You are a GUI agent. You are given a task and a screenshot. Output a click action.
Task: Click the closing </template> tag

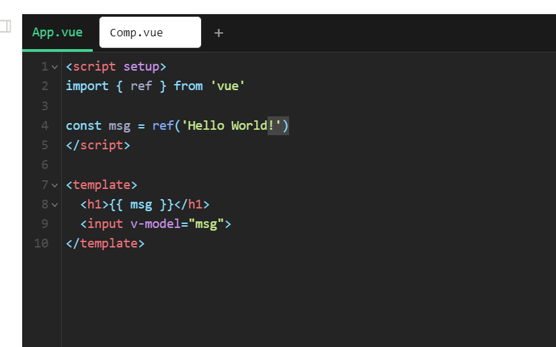point(106,243)
